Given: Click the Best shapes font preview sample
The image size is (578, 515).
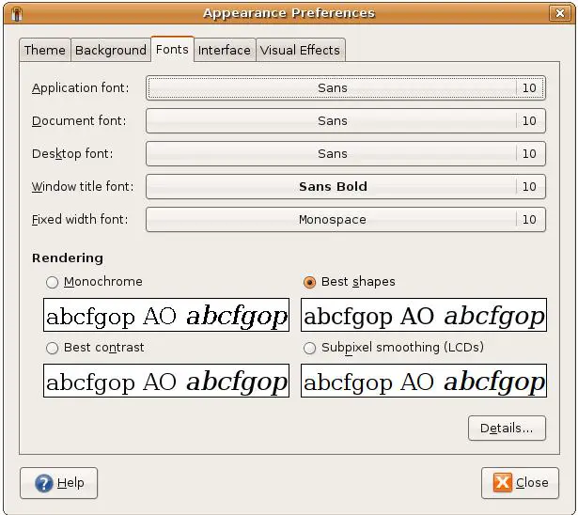Looking at the screenshot, I should 424,315.
